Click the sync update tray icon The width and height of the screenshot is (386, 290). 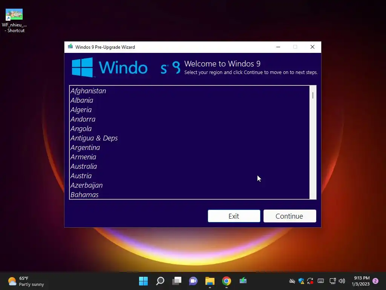pos(310,281)
